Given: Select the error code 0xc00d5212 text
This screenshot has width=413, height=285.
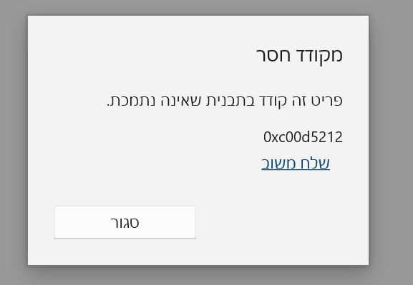Looking at the screenshot, I should [303, 137].
